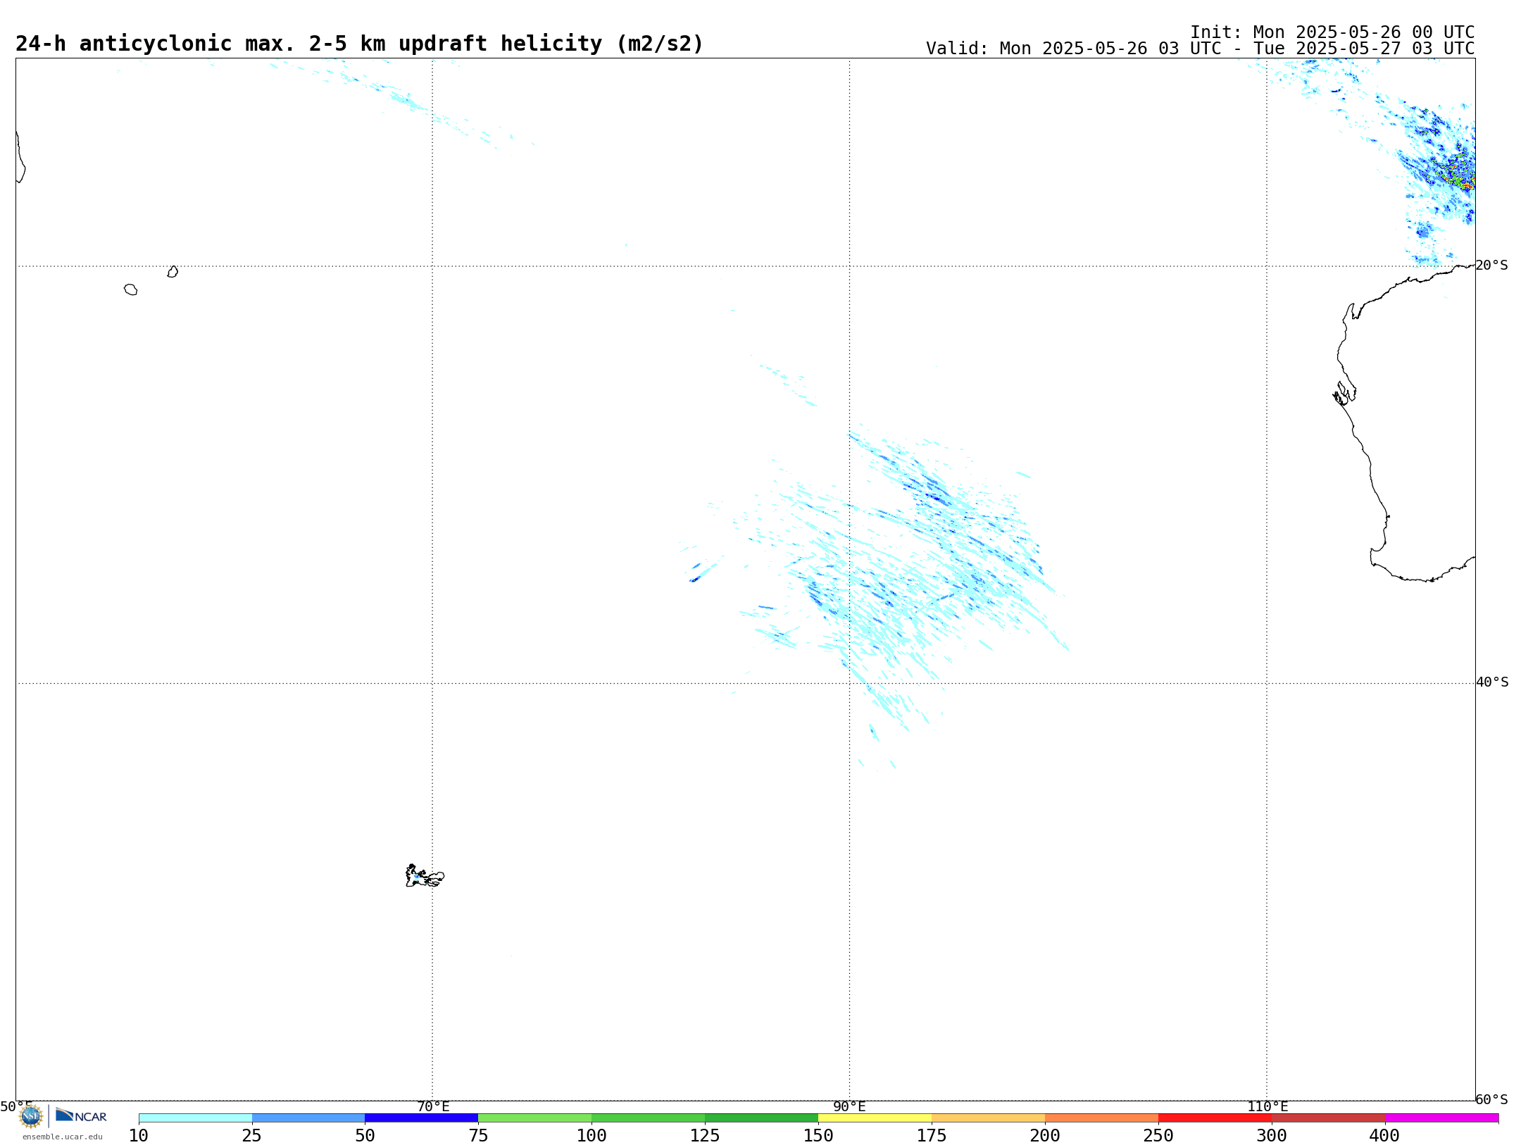Click the colorbar value 50
Viewport: 1521px width, 1145px height.
[x=365, y=1136]
